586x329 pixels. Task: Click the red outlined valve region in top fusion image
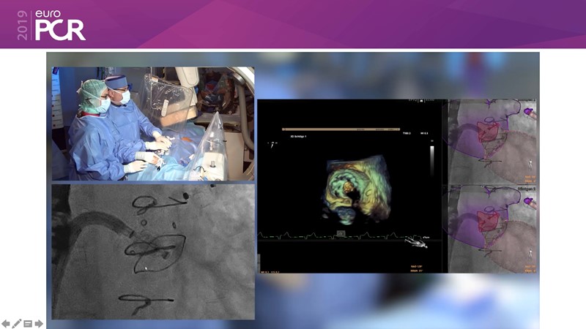click(488, 132)
